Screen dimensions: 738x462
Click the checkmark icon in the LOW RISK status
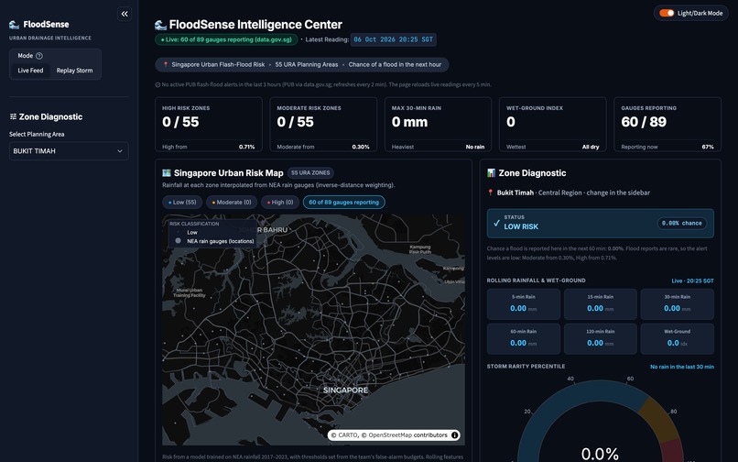pyautogui.click(x=496, y=223)
